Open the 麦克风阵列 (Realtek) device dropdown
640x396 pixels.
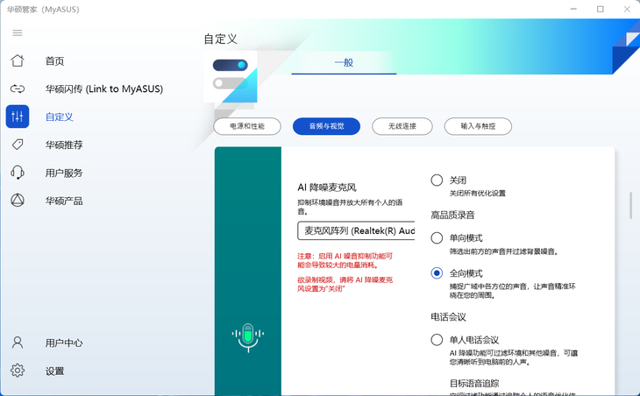pos(356,230)
